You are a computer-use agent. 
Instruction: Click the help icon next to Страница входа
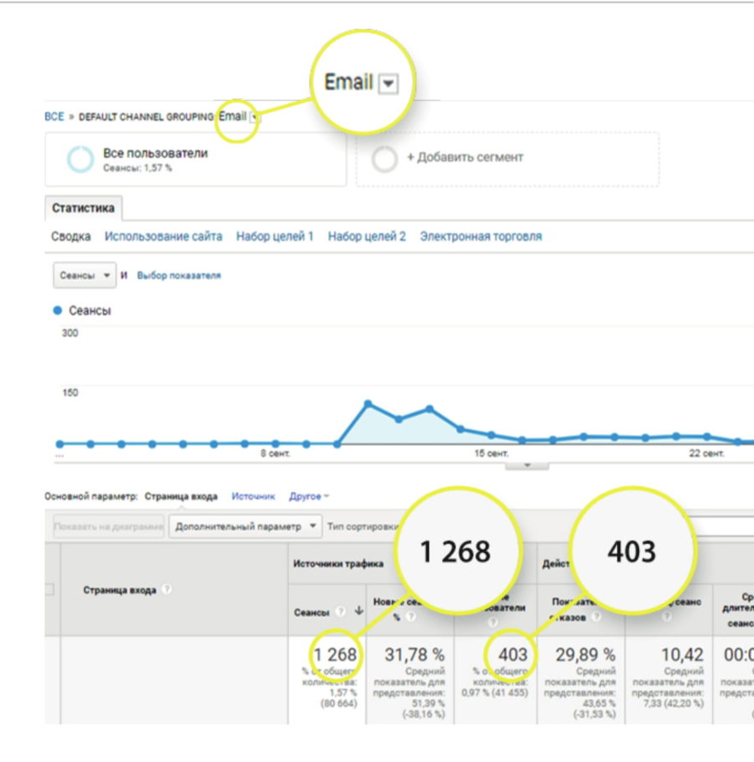coord(167,590)
